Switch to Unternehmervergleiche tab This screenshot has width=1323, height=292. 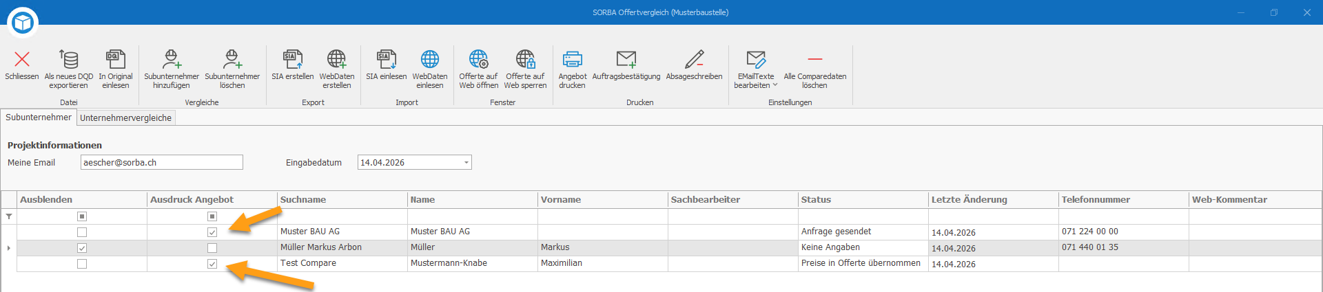126,118
